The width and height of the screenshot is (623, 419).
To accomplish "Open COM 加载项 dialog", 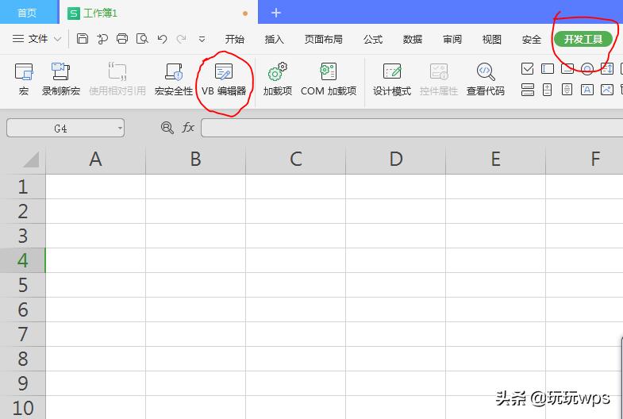I will tap(329, 79).
